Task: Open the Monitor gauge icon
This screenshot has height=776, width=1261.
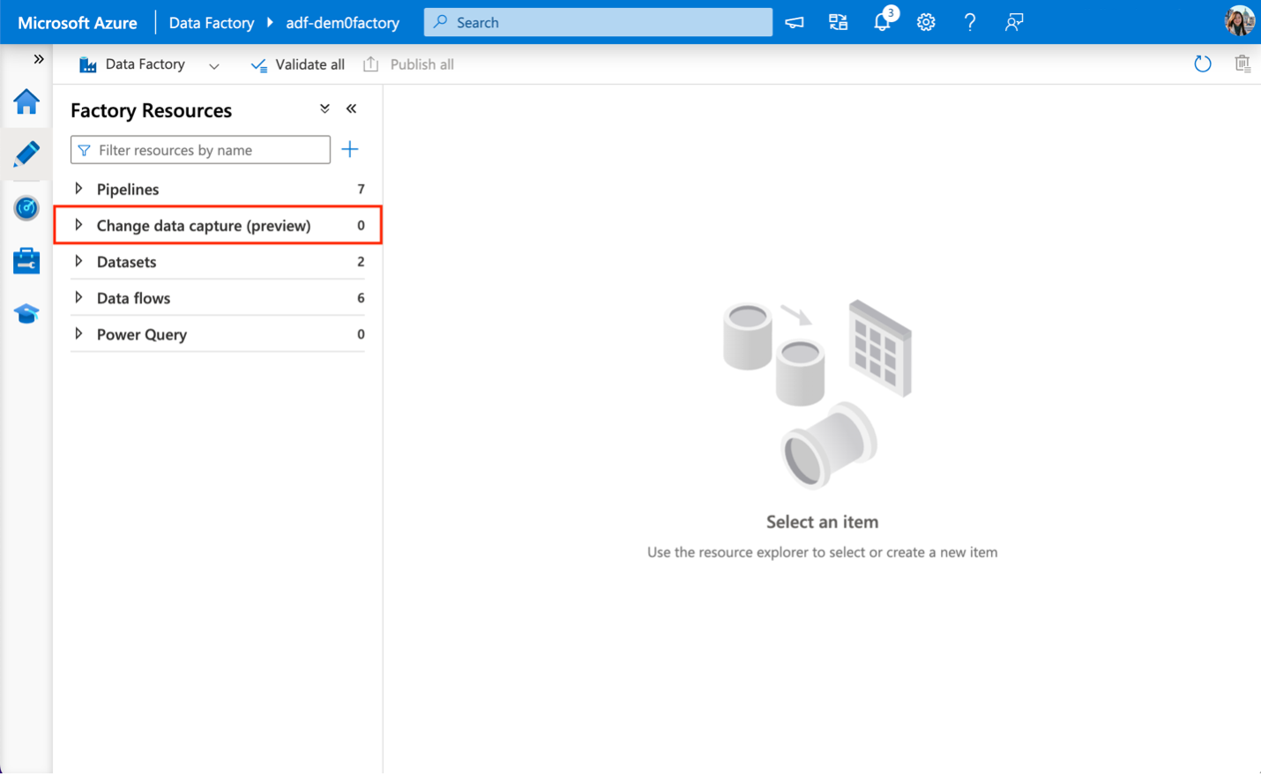Action: pyautogui.click(x=26, y=208)
